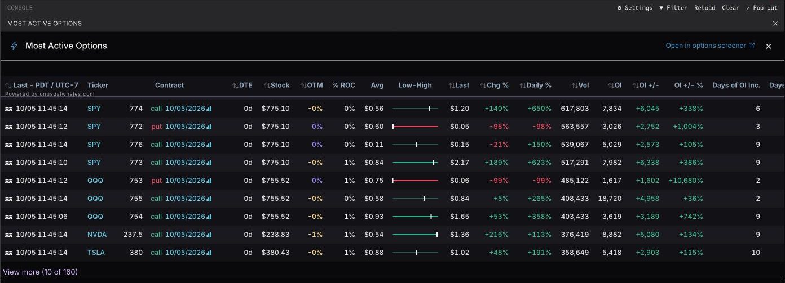
Task: Select the MOST ACTIVE OPTIONS tab
Action: pyautogui.click(x=45, y=24)
